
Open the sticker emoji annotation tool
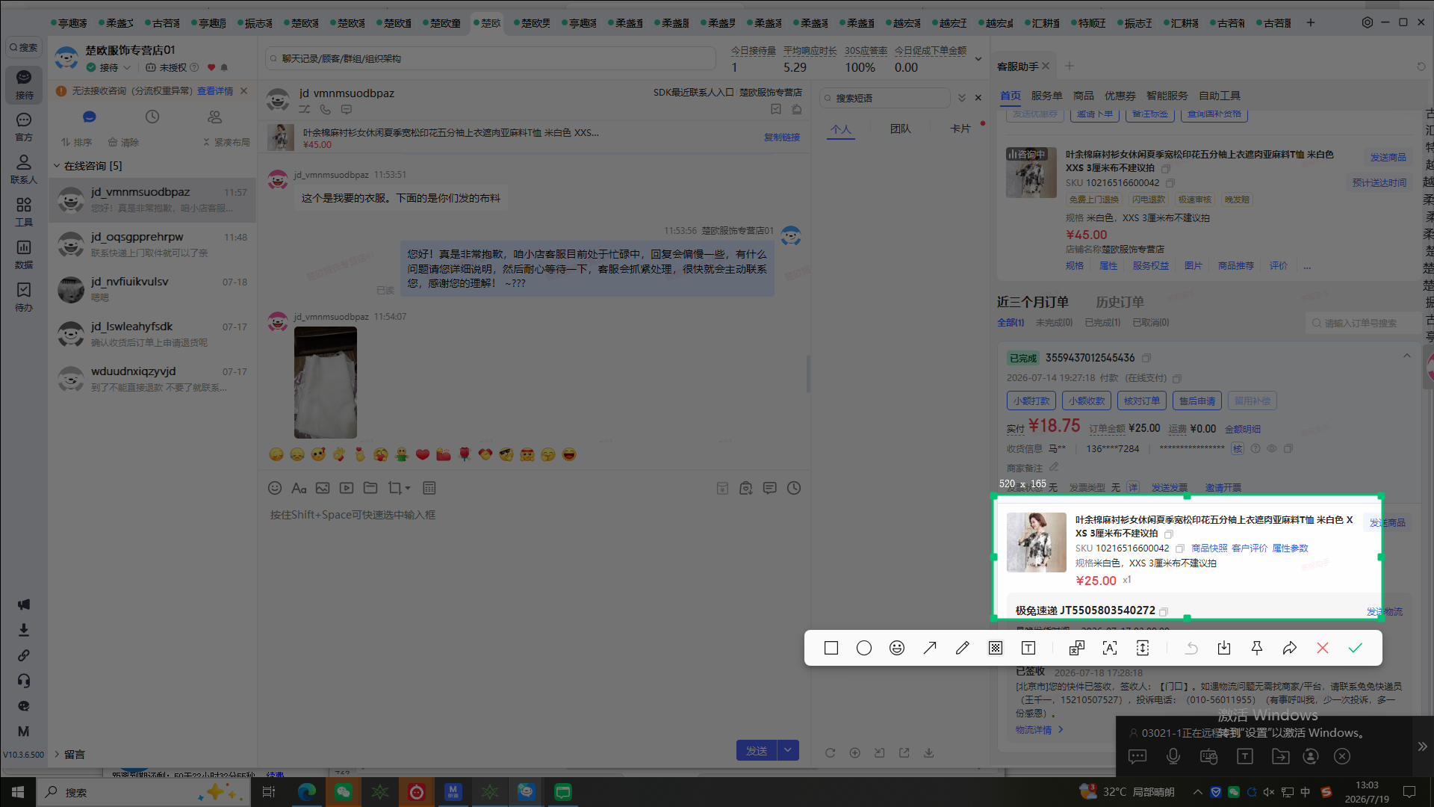coord(897,648)
